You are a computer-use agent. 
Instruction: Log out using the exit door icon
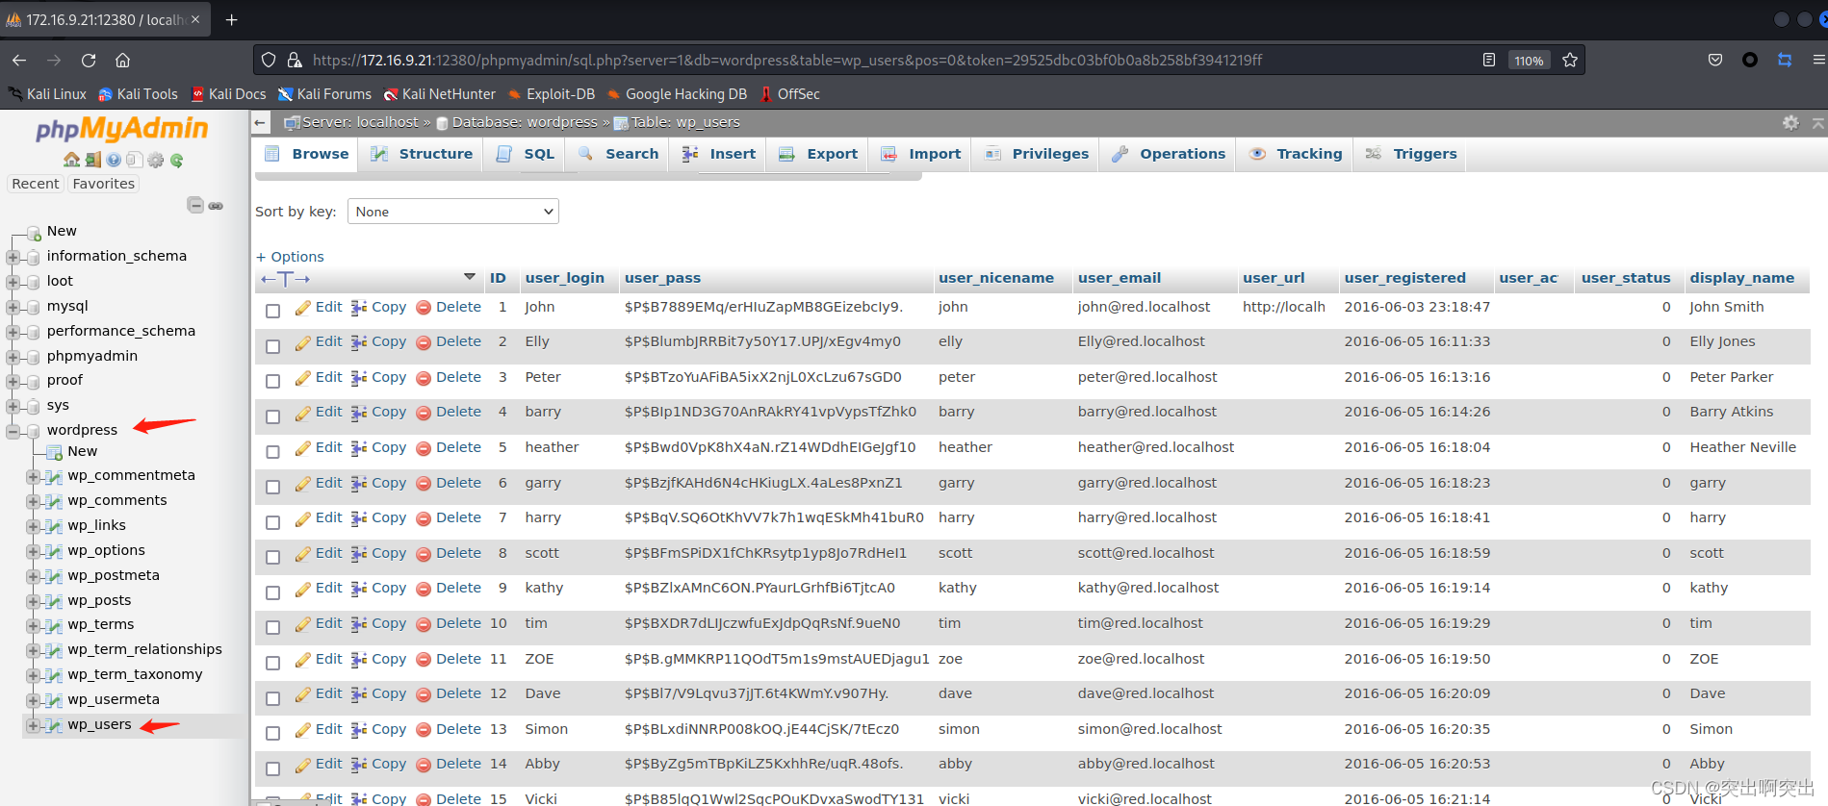point(92,160)
